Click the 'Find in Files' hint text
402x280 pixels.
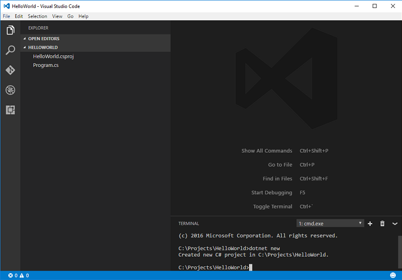tap(277, 179)
